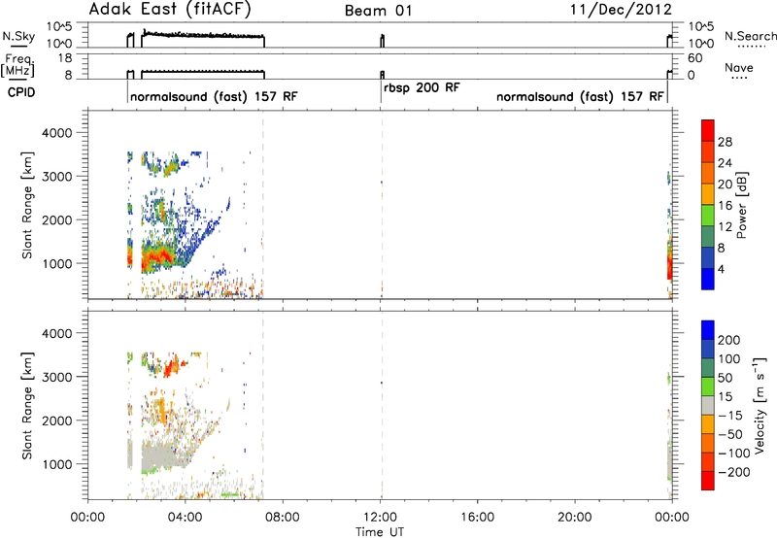Viewport: 777px width, 538px height.
Task: Click the '16:00' time tick label
Action: click(478, 518)
